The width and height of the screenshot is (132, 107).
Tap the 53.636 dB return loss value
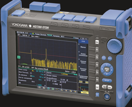pos(64,79)
